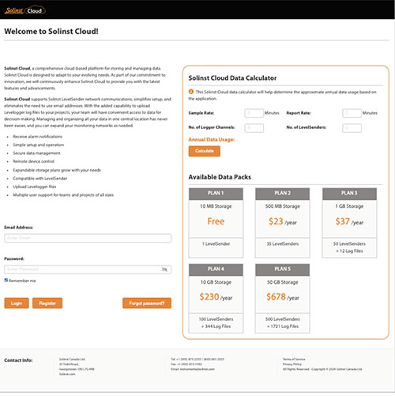Click the 10 MB Storage text
The height and width of the screenshot is (396, 395).
click(216, 206)
